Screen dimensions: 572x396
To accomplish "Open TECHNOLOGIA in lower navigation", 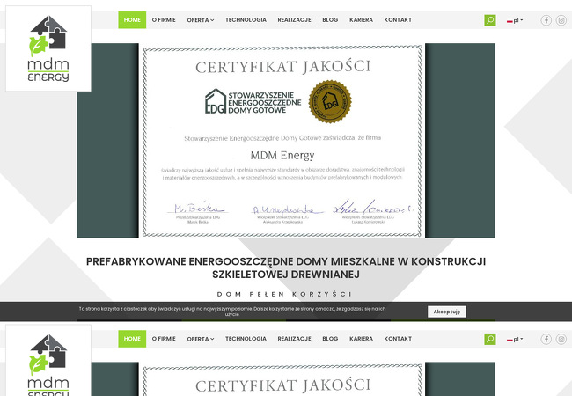I will (246, 339).
